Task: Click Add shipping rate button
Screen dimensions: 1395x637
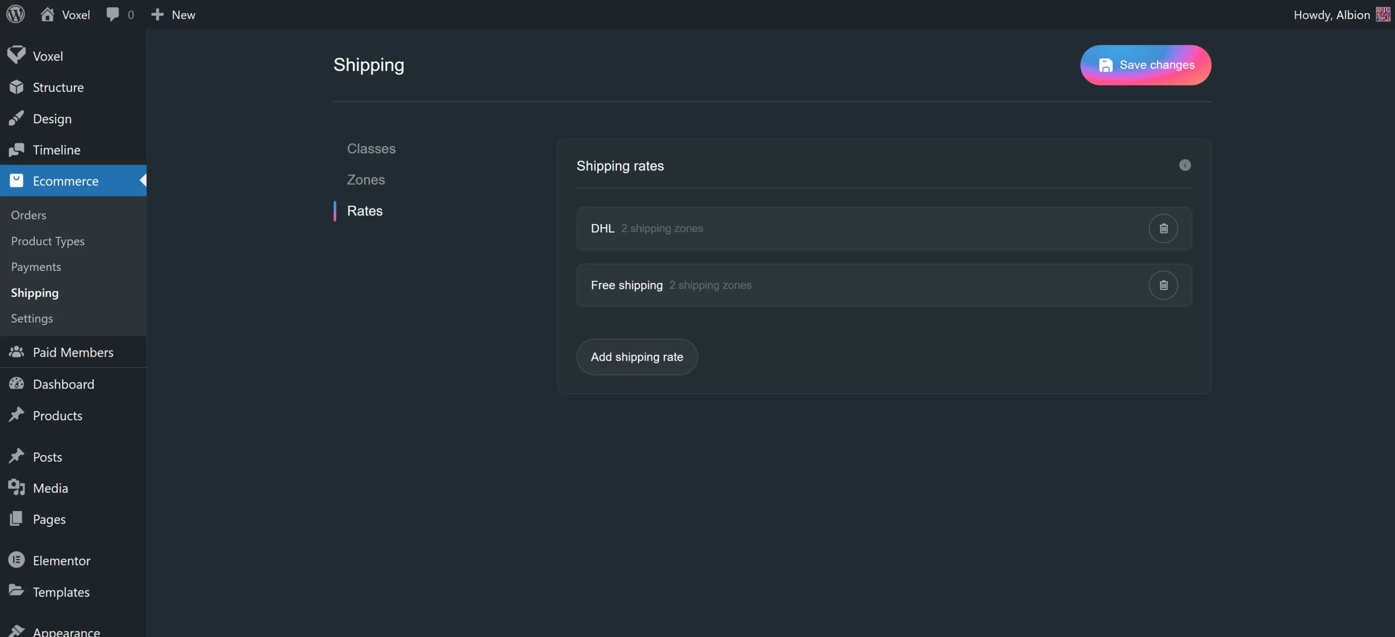Action: coord(636,357)
